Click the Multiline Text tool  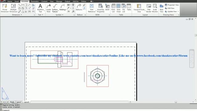coord(40,8)
